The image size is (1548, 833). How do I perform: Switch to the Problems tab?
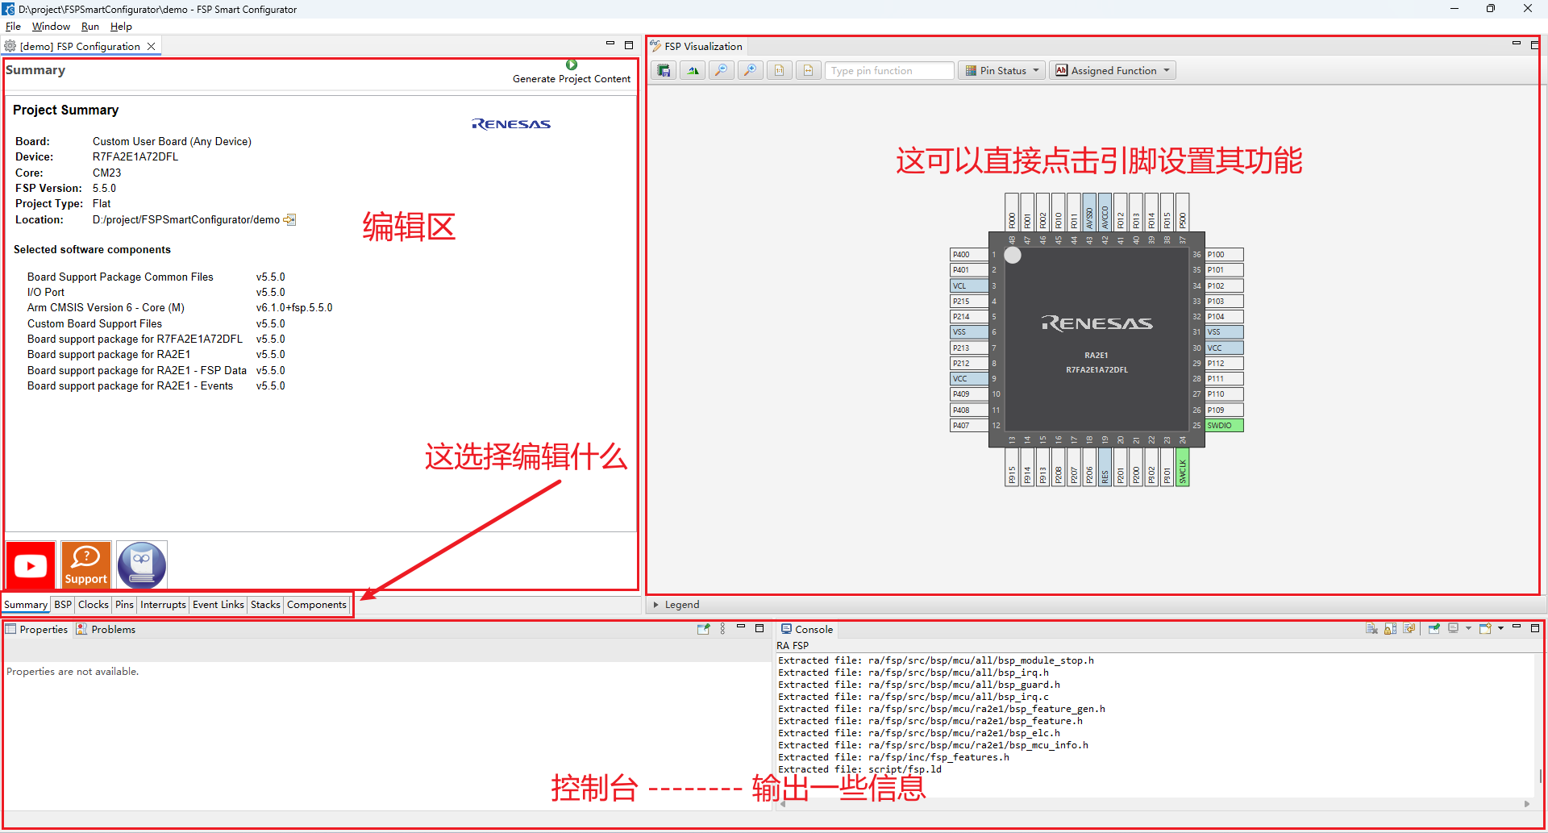pyautogui.click(x=106, y=630)
